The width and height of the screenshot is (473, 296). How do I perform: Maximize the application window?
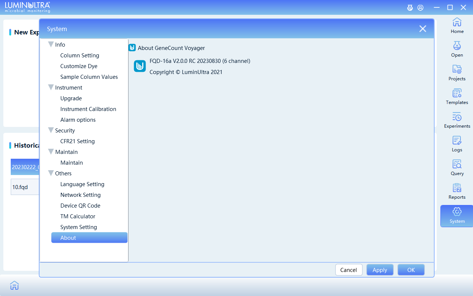pyautogui.click(x=450, y=7)
